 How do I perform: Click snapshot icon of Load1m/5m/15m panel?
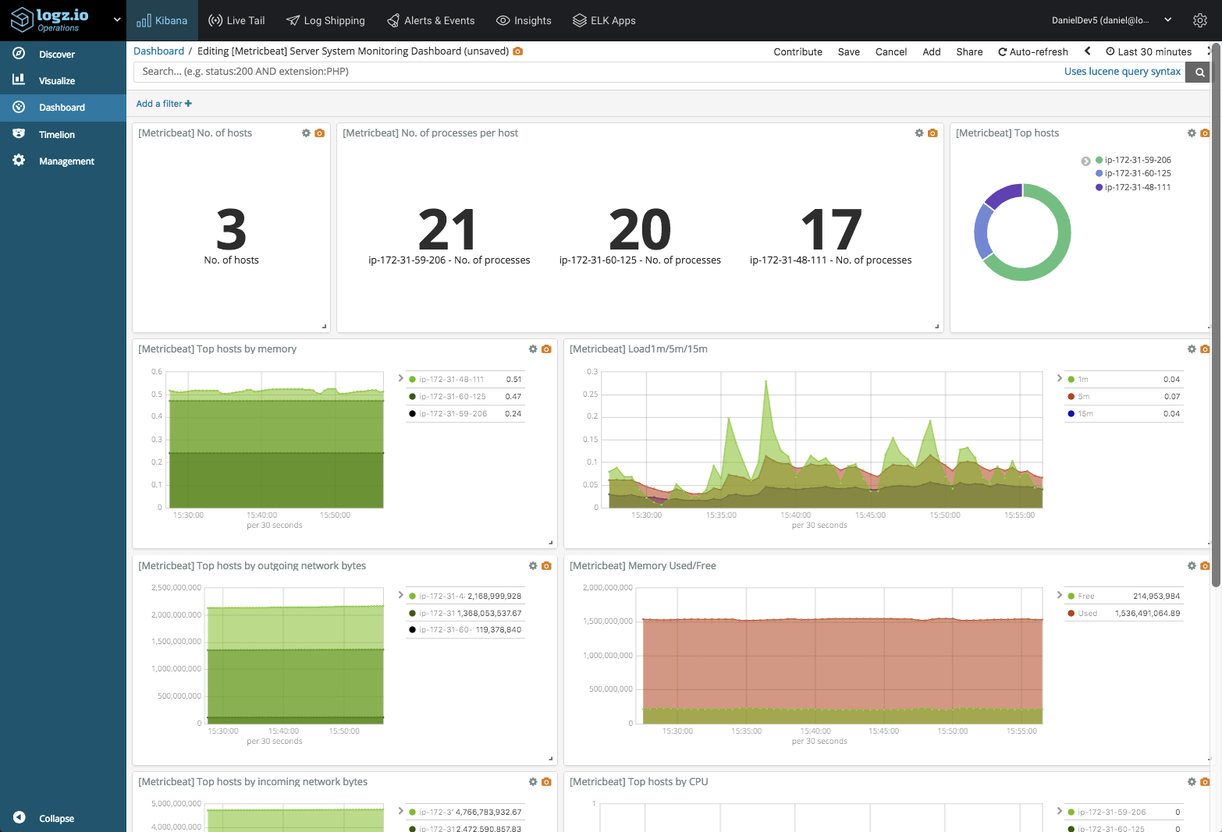[x=1205, y=349]
